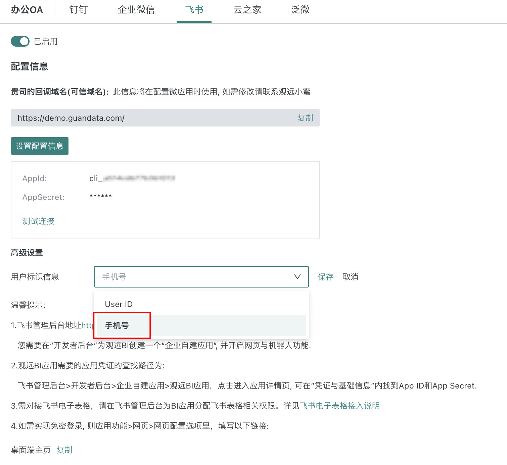The width and height of the screenshot is (507, 465).
Task: Go to the 云之家 tab
Action: tap(247, 10)
